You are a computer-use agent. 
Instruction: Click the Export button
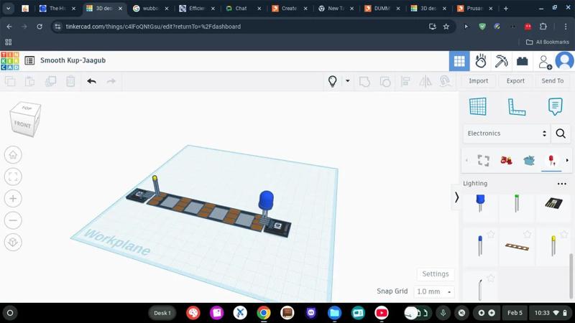click(x=515, y=81)
